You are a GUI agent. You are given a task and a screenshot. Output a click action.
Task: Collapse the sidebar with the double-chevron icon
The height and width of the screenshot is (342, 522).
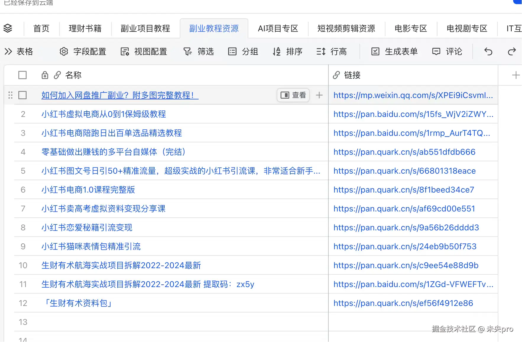tap(8, 51)
